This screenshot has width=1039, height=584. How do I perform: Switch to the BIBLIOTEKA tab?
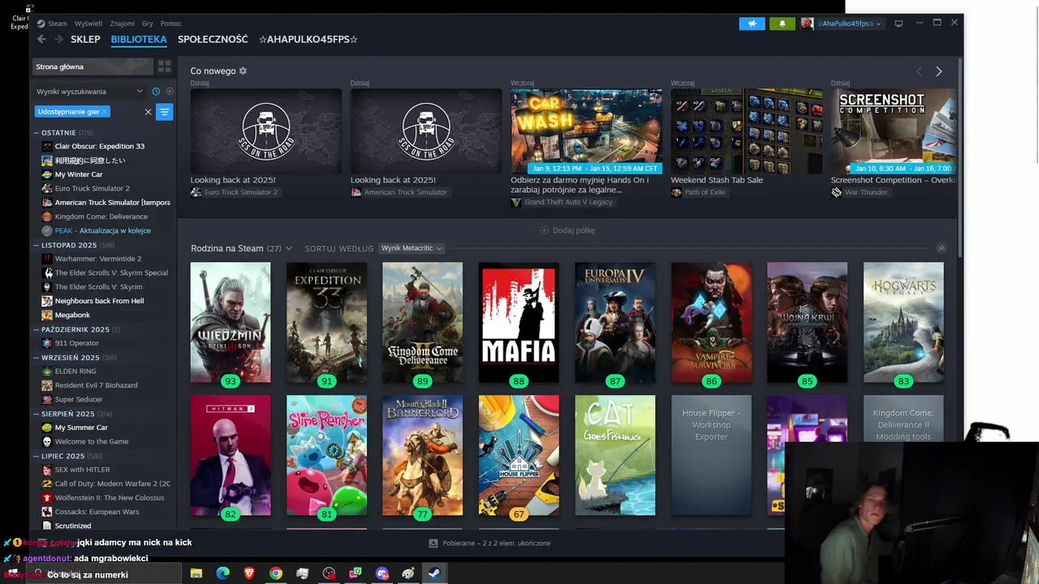[139, 39]
